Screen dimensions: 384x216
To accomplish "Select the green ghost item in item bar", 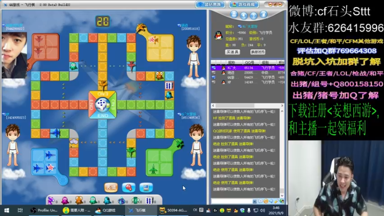I will [x=93, y=201].
